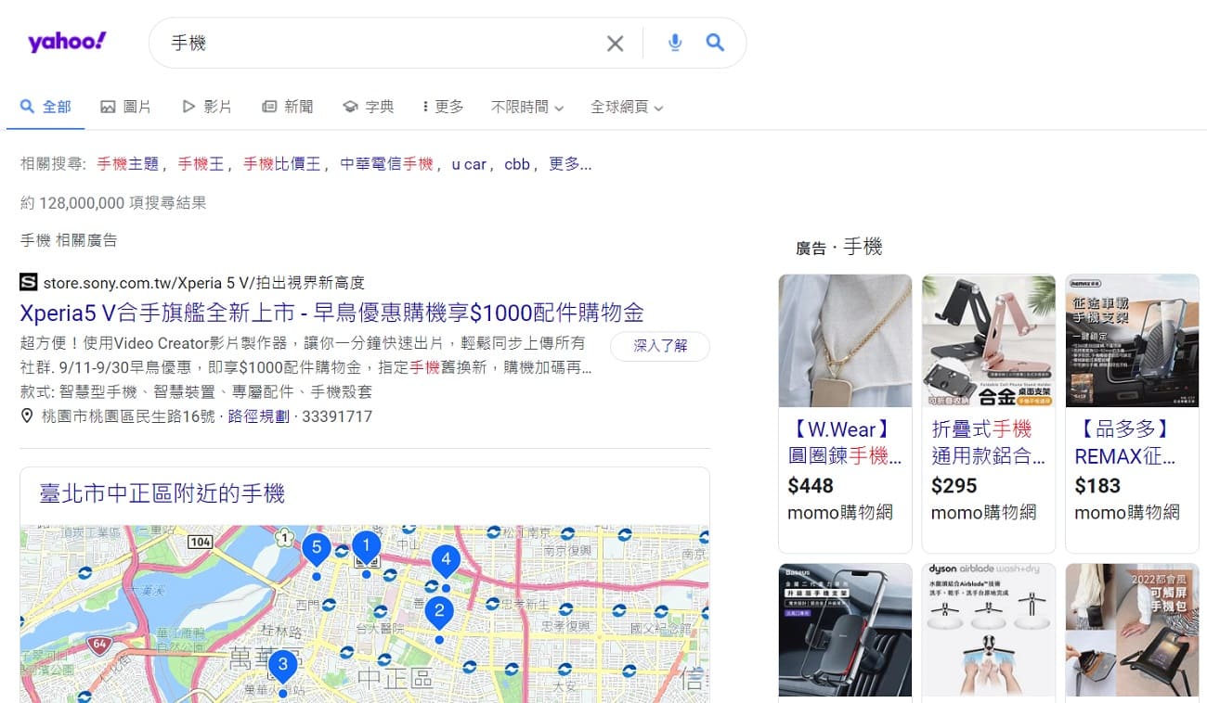Click the Baseus car mount product image
The image size is (1207, 703).
click(x=845, y=630)
